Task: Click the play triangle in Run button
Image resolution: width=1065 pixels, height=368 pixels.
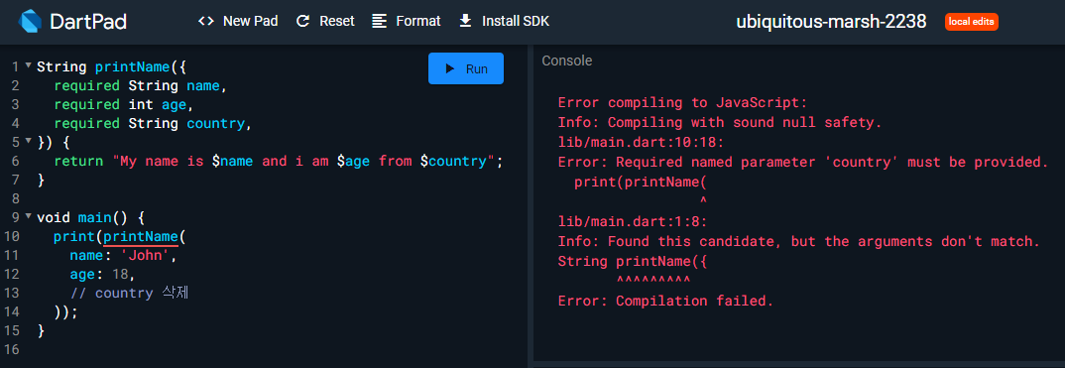Action: point(449,68)
